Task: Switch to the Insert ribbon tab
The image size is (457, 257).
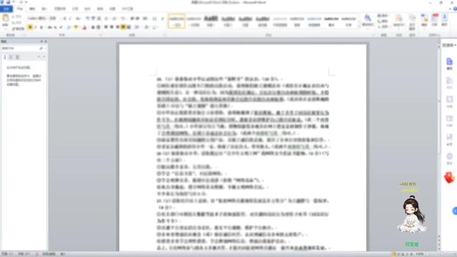Action: tap(44, 9)
